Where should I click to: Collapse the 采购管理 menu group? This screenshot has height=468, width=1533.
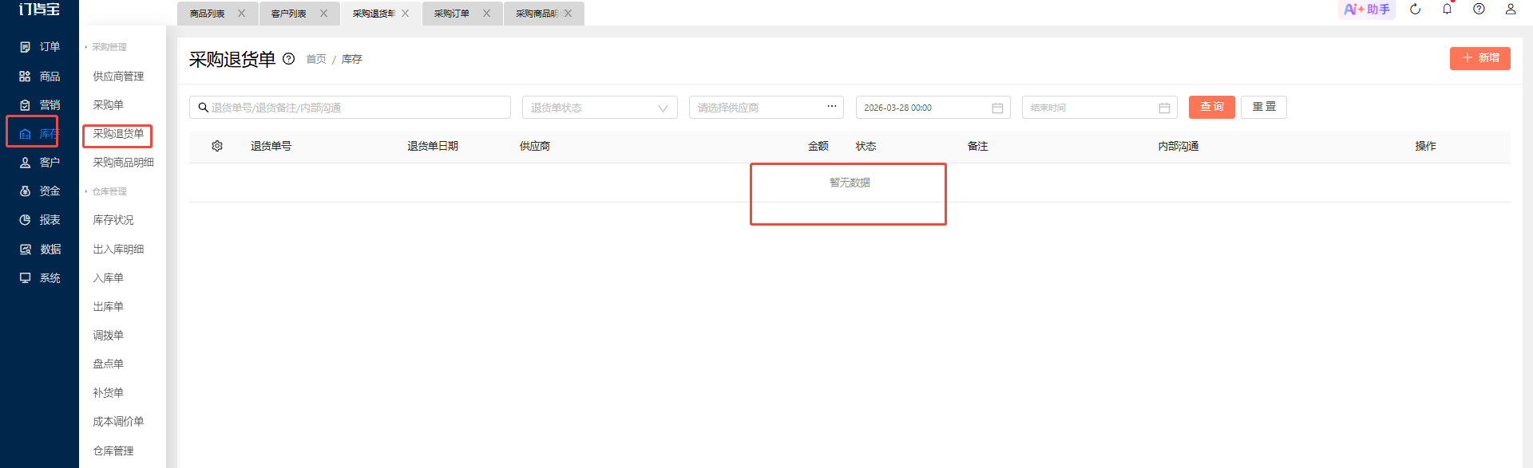coord(106,47)
